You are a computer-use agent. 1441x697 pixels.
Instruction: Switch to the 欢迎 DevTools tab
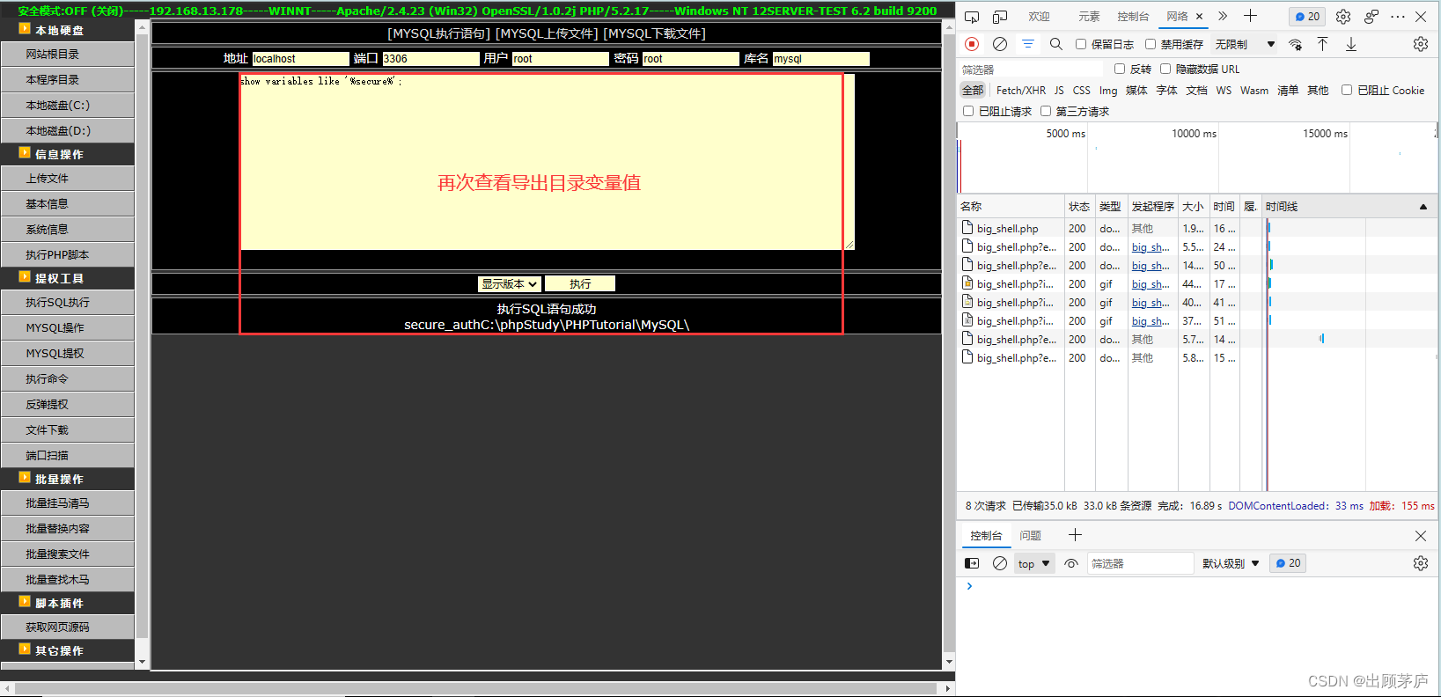[1040, 17]
